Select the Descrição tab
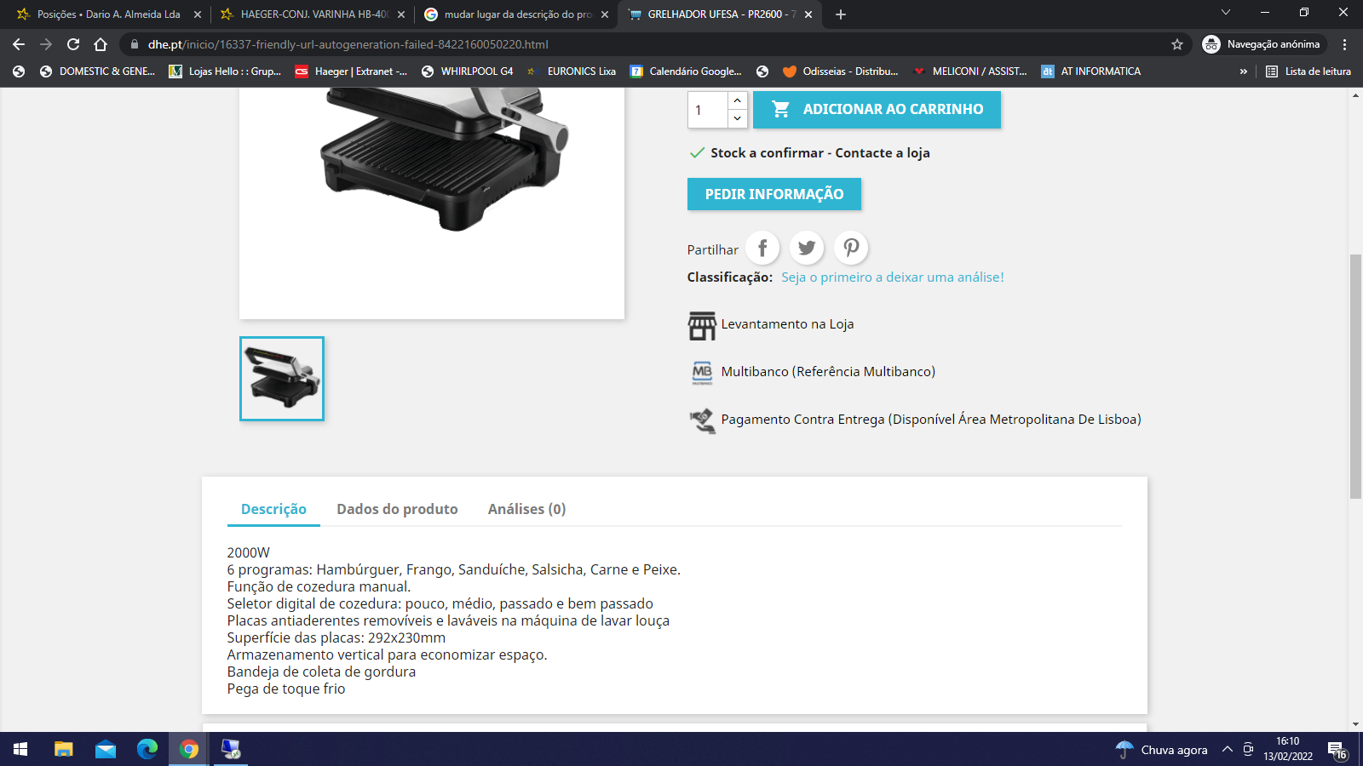Viewport: 1363px width, 766px height. 273,509
